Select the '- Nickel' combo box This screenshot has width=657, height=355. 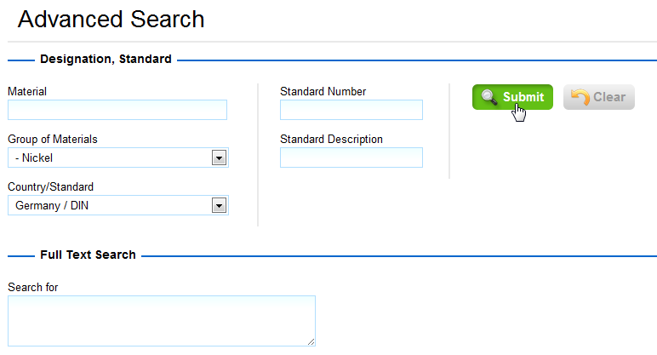tap(118, 157)
